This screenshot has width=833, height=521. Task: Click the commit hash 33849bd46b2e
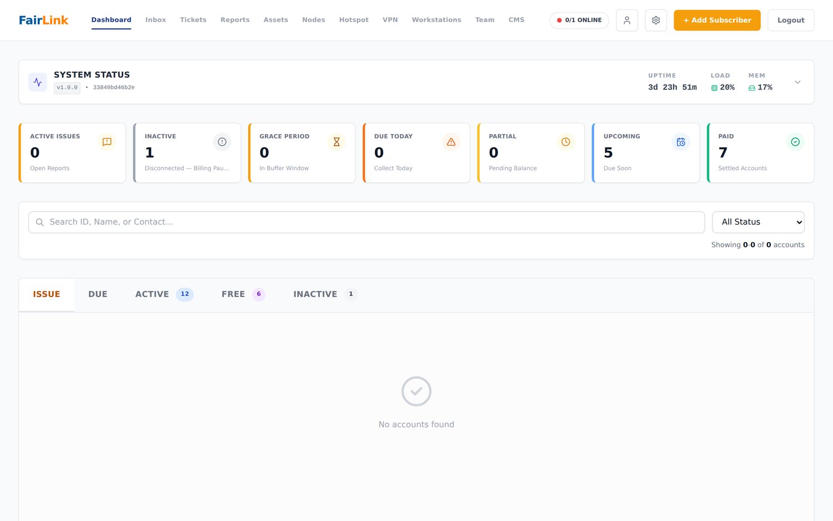coord(114,88)
